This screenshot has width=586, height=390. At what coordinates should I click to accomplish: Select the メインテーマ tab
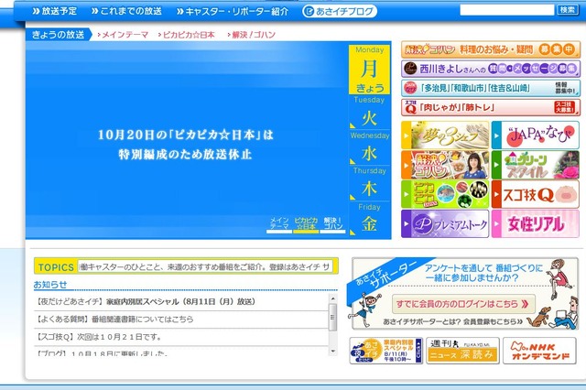point(123,35)
